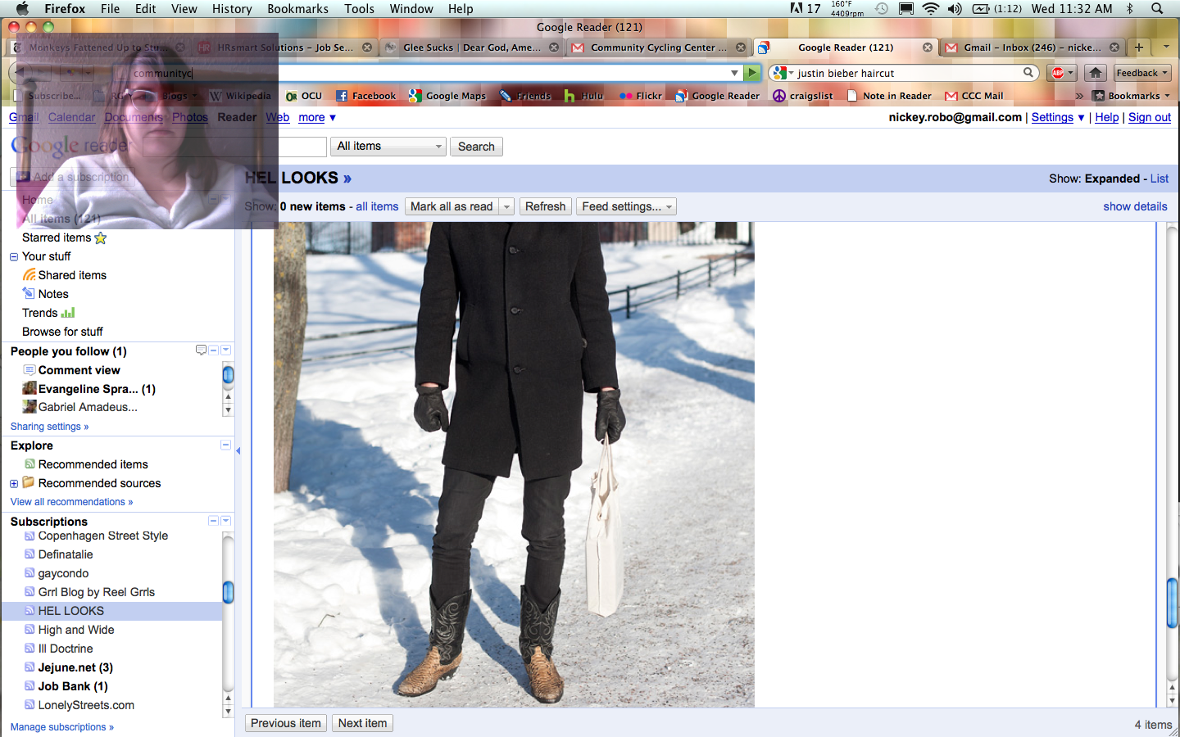Expand the Recommended sources folder

tap(14, 484)
